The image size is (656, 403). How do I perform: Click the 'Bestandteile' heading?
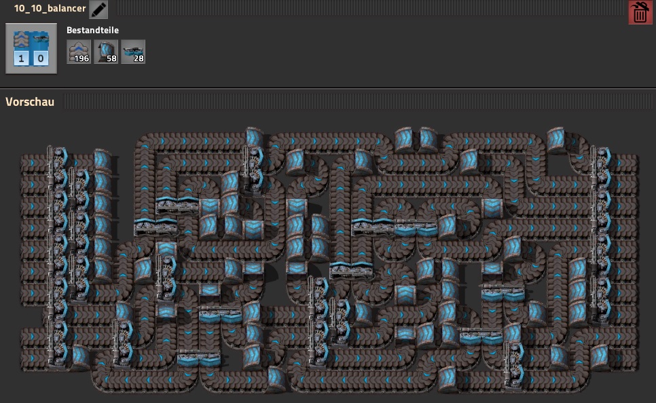pyautogui.click(x=92, y=31)
